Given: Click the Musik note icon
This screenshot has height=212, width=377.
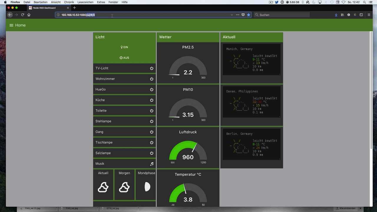Looking at the screenshot, I should pos(152,164).
